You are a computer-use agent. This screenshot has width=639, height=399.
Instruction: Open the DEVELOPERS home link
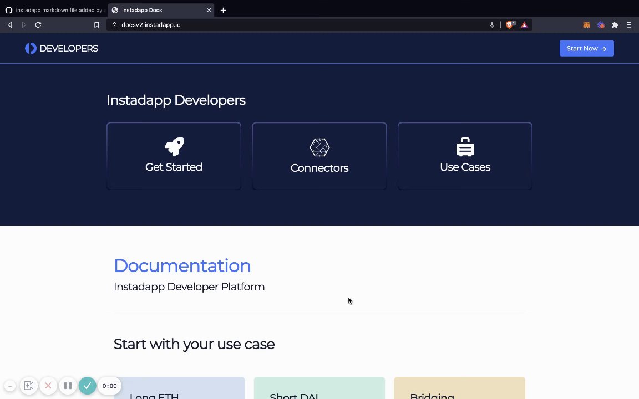tap(62, 48)
